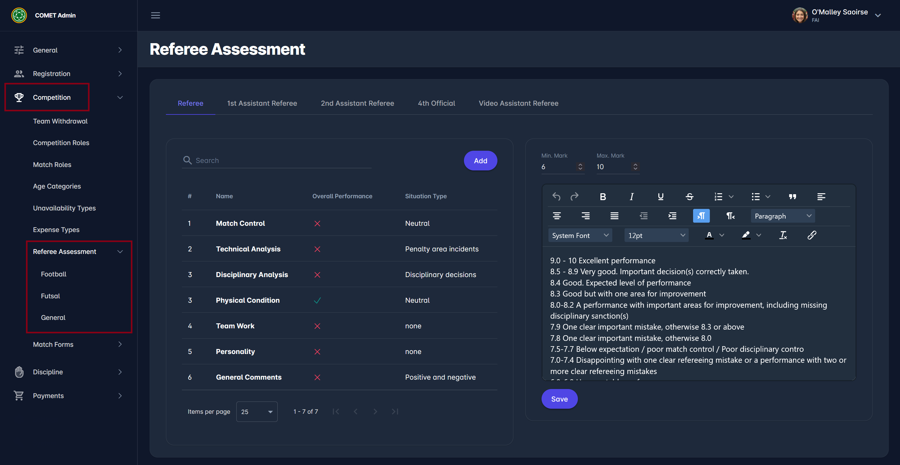Screen dimensions: 900x465
Task: Click the undo arrow in editor
Action: pos(556,197)
